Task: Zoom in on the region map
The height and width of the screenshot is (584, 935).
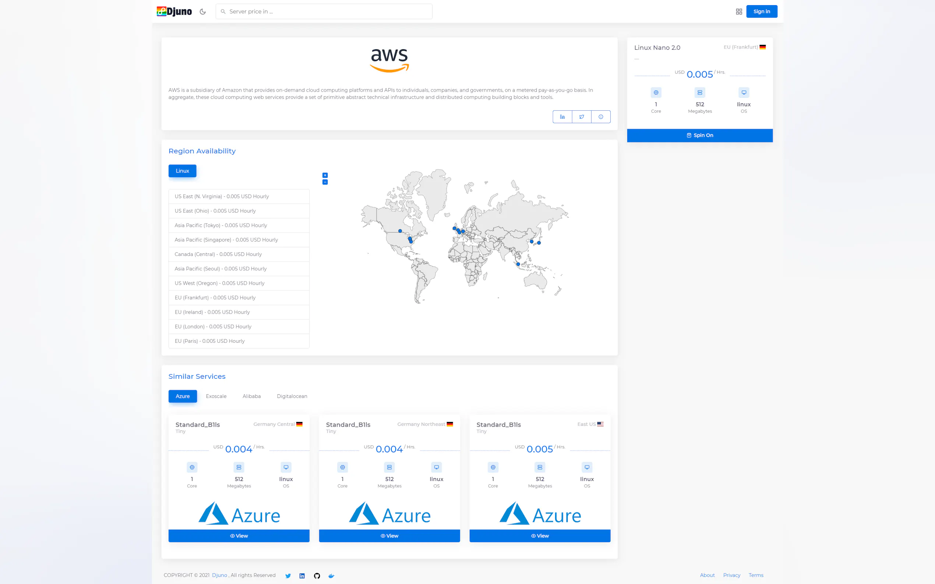Action: click(x=325, y=175)
